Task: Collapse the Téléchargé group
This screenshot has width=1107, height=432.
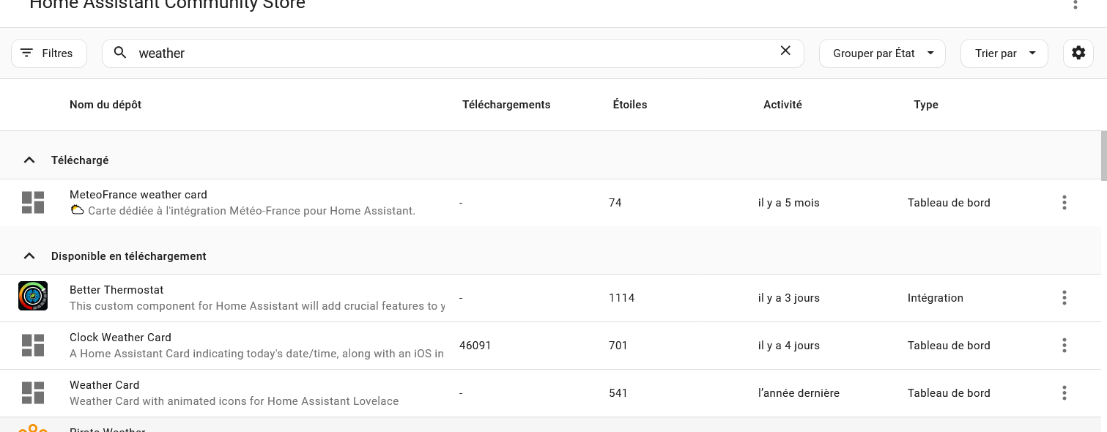Action: (29, 160)
